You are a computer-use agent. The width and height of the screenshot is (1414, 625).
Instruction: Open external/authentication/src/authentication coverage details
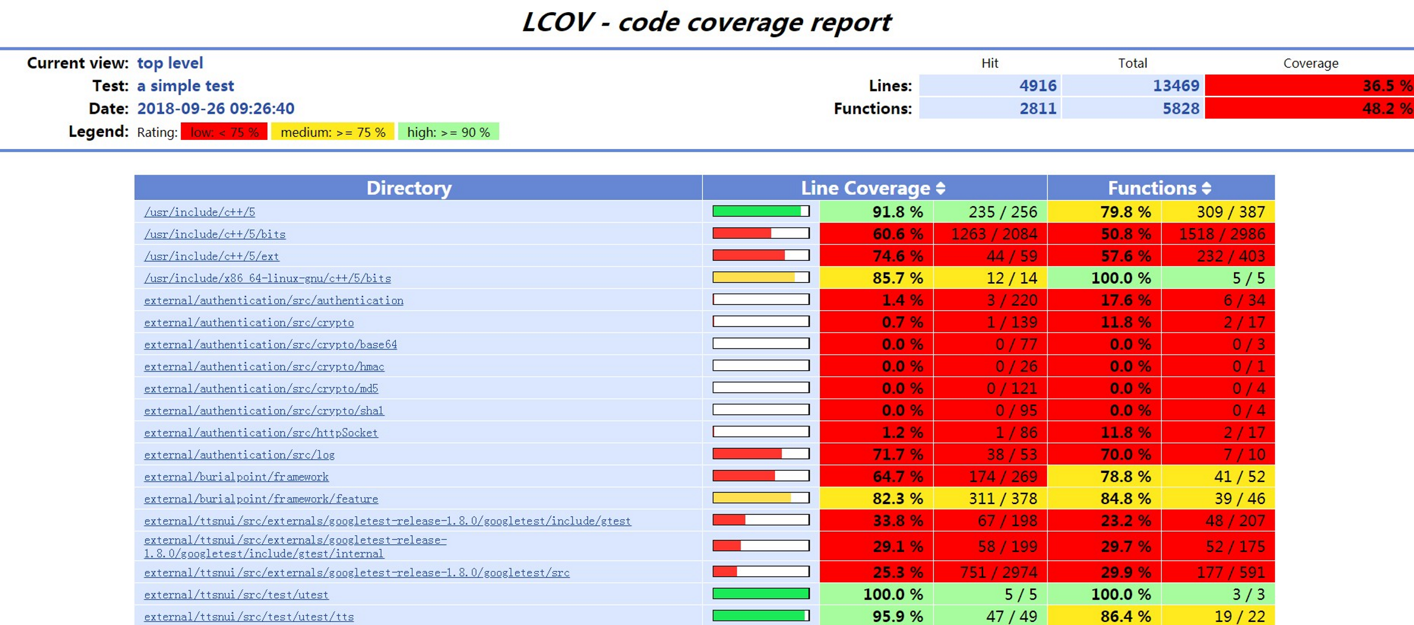274,300
